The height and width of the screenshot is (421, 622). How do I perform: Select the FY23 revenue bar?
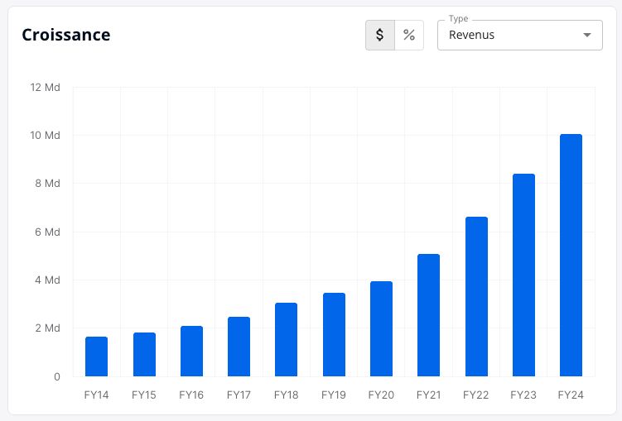point(523,275)
